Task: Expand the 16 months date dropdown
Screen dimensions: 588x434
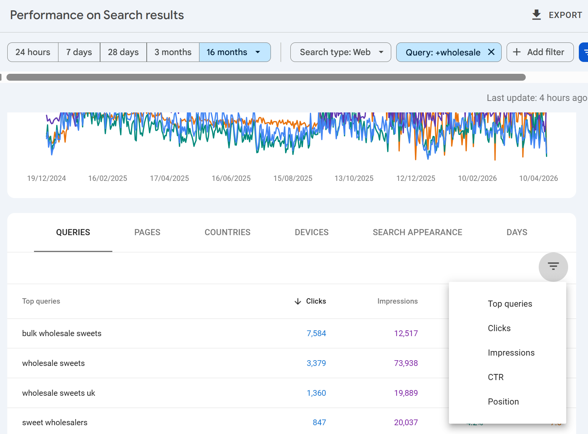Action: click(258, 52)
